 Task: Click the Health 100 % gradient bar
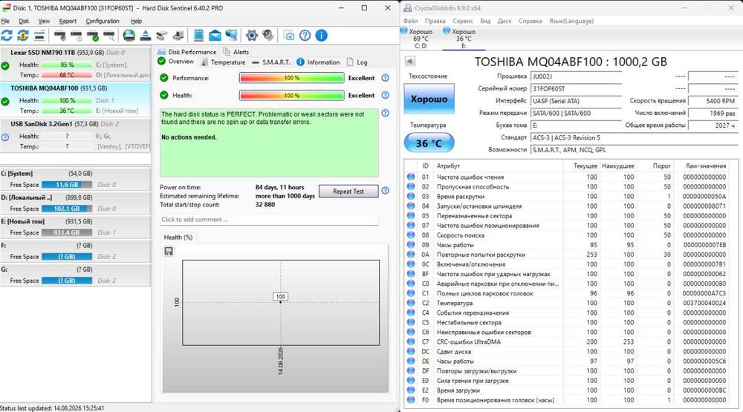tap(292, 95)
